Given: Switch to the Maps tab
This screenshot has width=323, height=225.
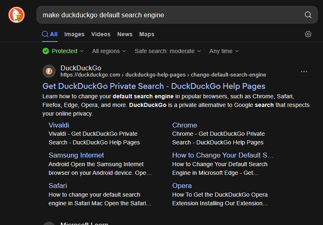Looking at the screenshot, I should [147, 34].
